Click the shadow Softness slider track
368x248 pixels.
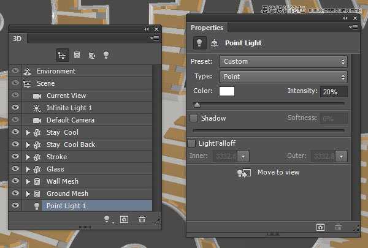click(x=269, y=130)
